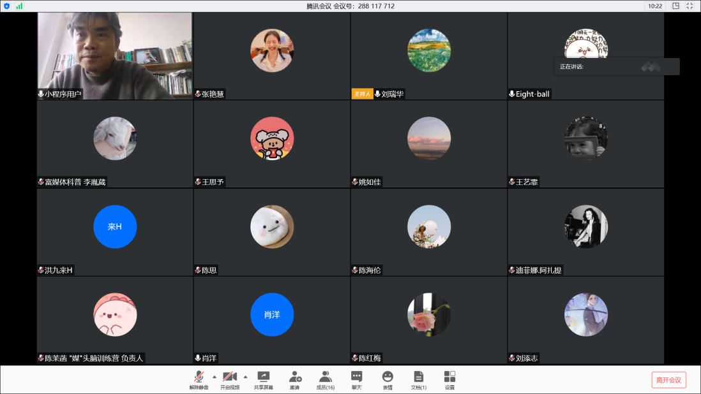Open the invite (邀请) panel
This screenshot has height=394, width=701.
[294, 379]
